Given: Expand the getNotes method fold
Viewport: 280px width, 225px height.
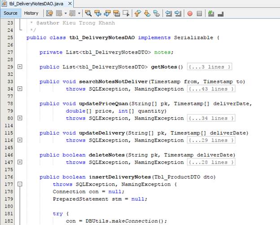Looking at the screenshot, I should tap(20, 67).
